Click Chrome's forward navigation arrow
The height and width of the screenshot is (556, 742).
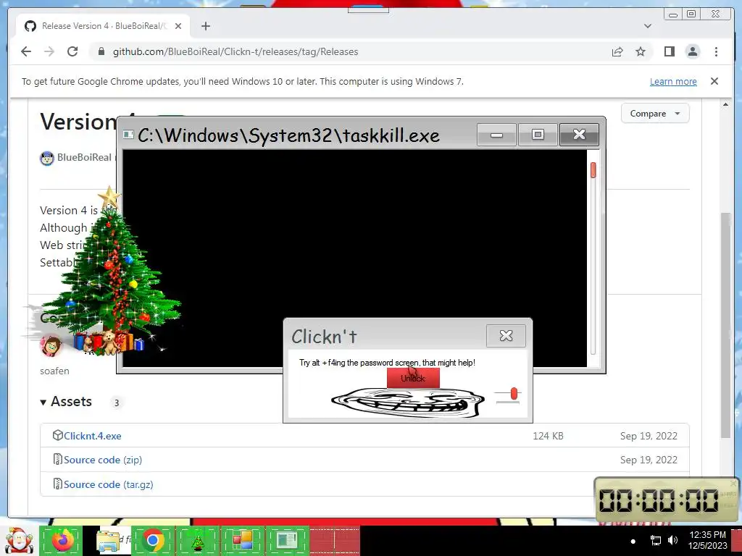49,51
